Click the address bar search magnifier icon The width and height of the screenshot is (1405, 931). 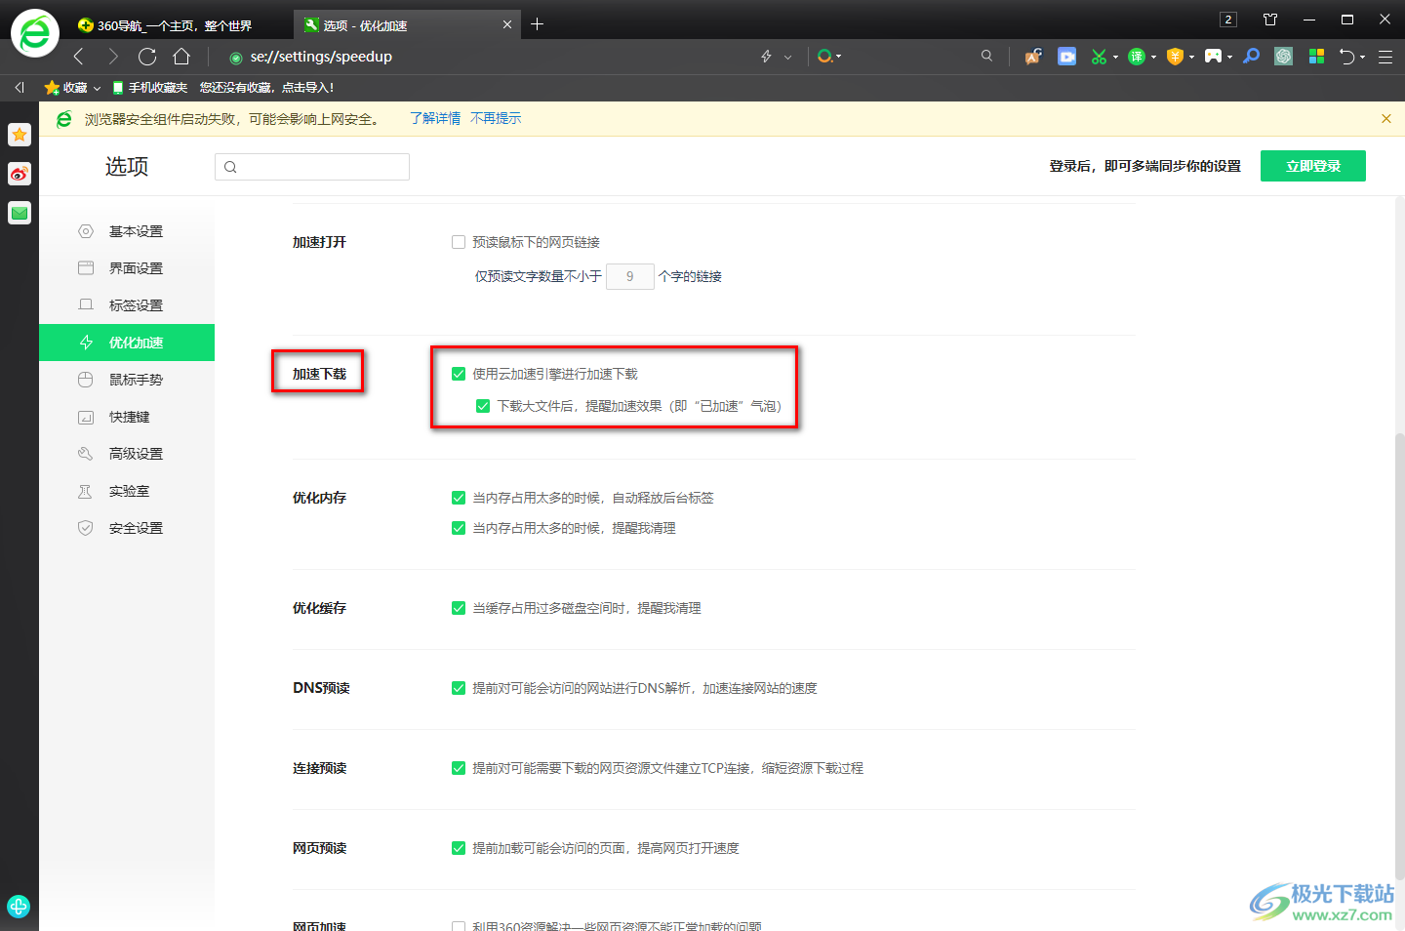click(986, 57)
